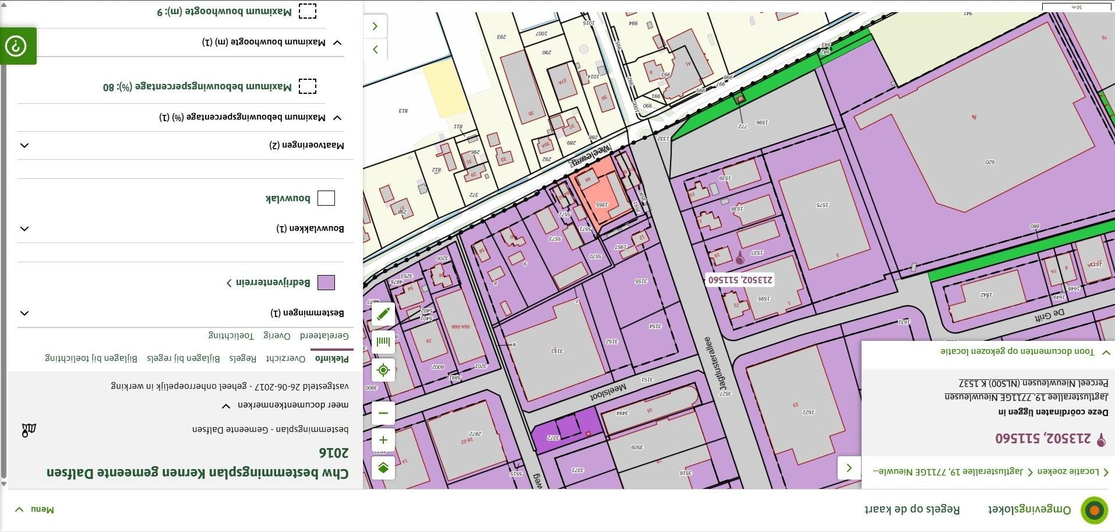Open the Menu dropdown
Viewport: 1115px width, 532px height.
[x=35, y=509]
